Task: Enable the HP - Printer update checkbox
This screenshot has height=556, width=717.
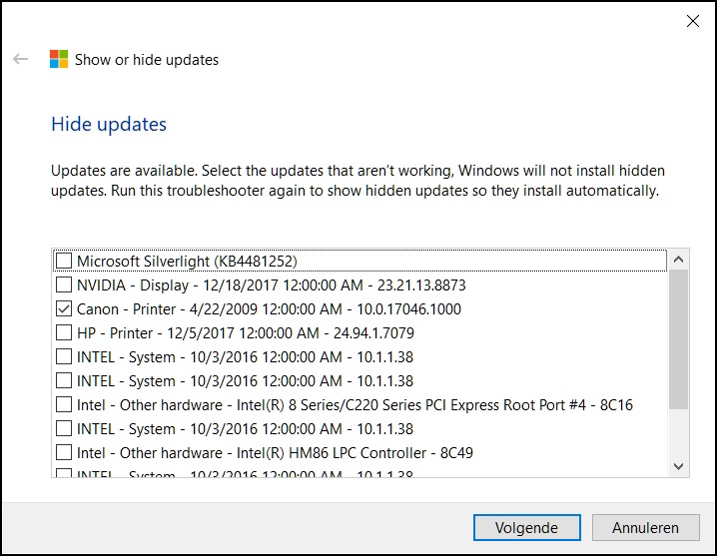Action: pyautogui.click(x=64, y=332)
